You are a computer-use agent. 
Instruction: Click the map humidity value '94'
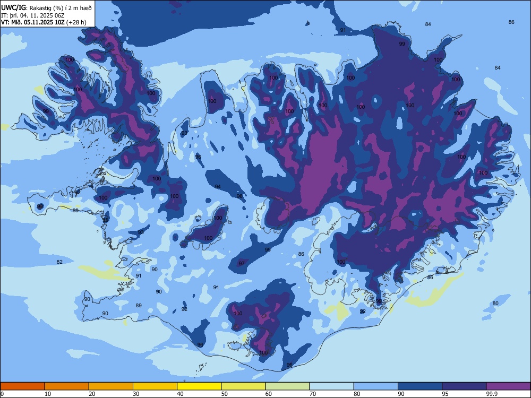218,187
